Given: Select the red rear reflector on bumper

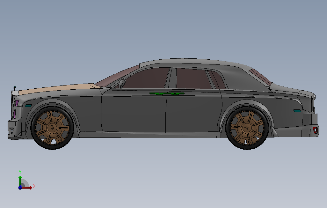Looking at the screenshot, I should [315, 130].
